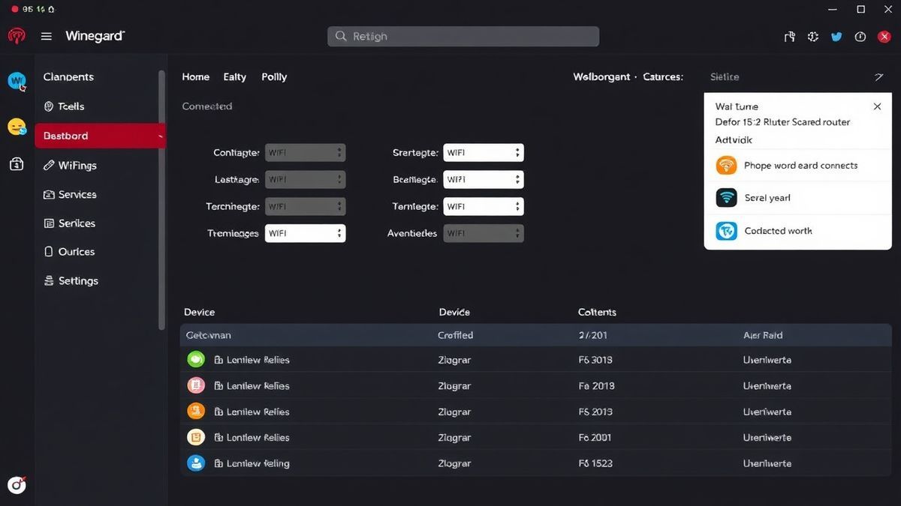This screenshot has height=506, width=901.
Task: Click the red Winegard antenna logo icon
Action: click(x=17, y=36)
